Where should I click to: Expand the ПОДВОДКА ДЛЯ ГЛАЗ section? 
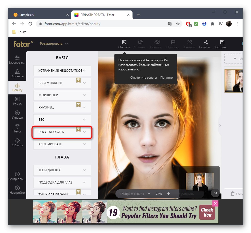tap(62, 182)
